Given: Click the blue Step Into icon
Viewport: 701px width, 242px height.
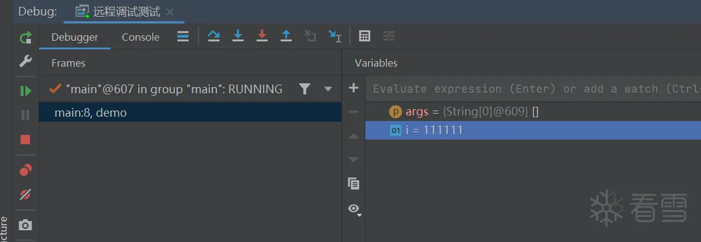Looking at the screenshot, I should pyautogui.click(x=238, y=36).
